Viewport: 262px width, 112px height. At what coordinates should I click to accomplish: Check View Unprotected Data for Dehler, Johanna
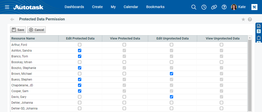[x=221, y=102]
